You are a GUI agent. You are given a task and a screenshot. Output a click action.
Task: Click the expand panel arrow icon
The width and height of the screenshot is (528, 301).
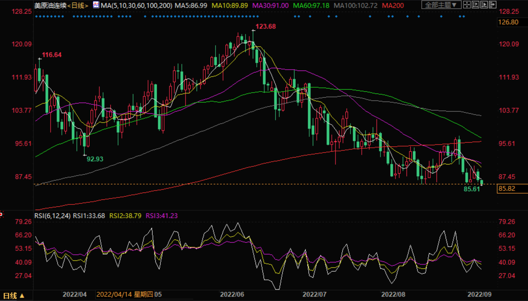493,5
